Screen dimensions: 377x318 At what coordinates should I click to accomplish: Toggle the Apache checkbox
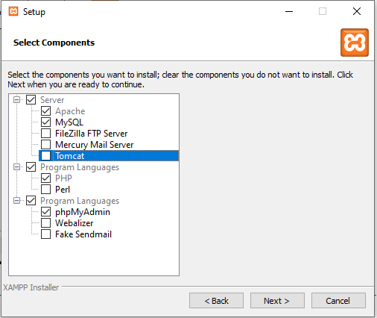click(x=46, y=111)
